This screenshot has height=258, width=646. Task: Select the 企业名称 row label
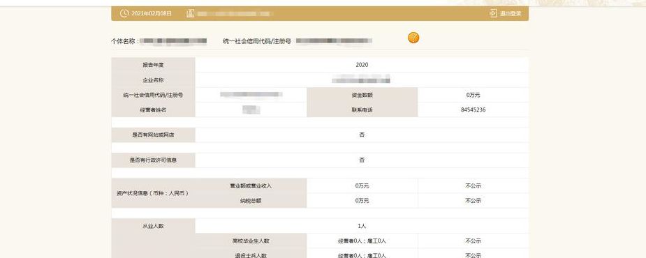(x=153, y=80)
